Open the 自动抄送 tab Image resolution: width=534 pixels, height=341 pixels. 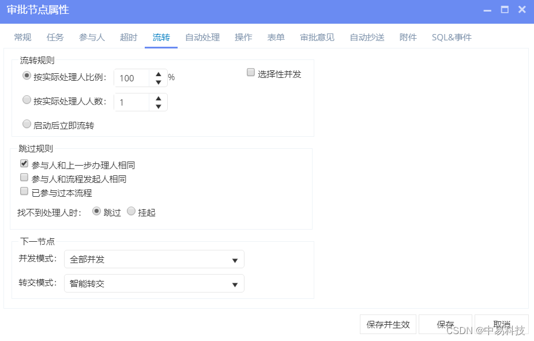[x=367, y=37]
